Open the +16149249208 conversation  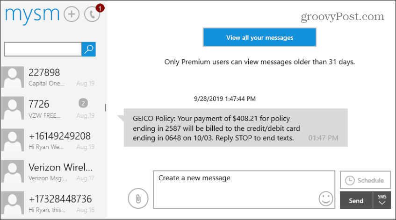click(x=53, y=140)
